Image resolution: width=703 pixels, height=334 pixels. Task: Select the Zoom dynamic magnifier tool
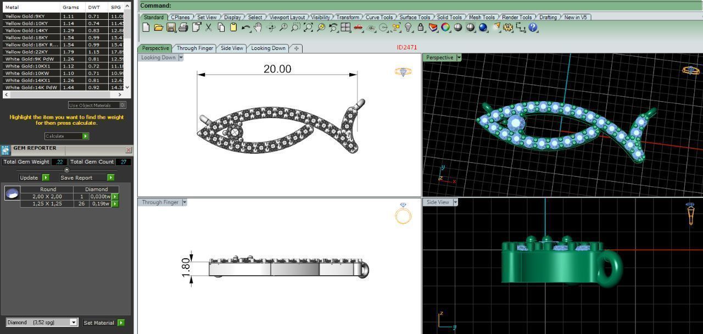click(x=283, y=27)
